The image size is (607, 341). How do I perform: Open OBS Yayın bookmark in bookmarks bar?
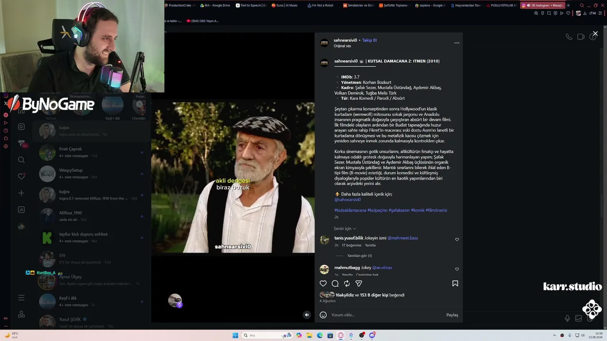pyautogui.click(x=202, y=21)
